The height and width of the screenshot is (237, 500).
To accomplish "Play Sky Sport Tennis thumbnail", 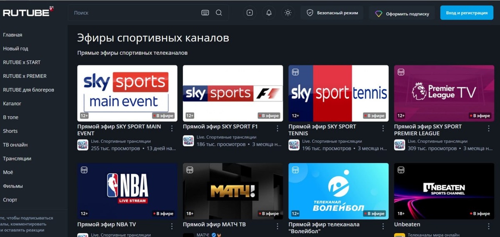I will coord(338,93).
